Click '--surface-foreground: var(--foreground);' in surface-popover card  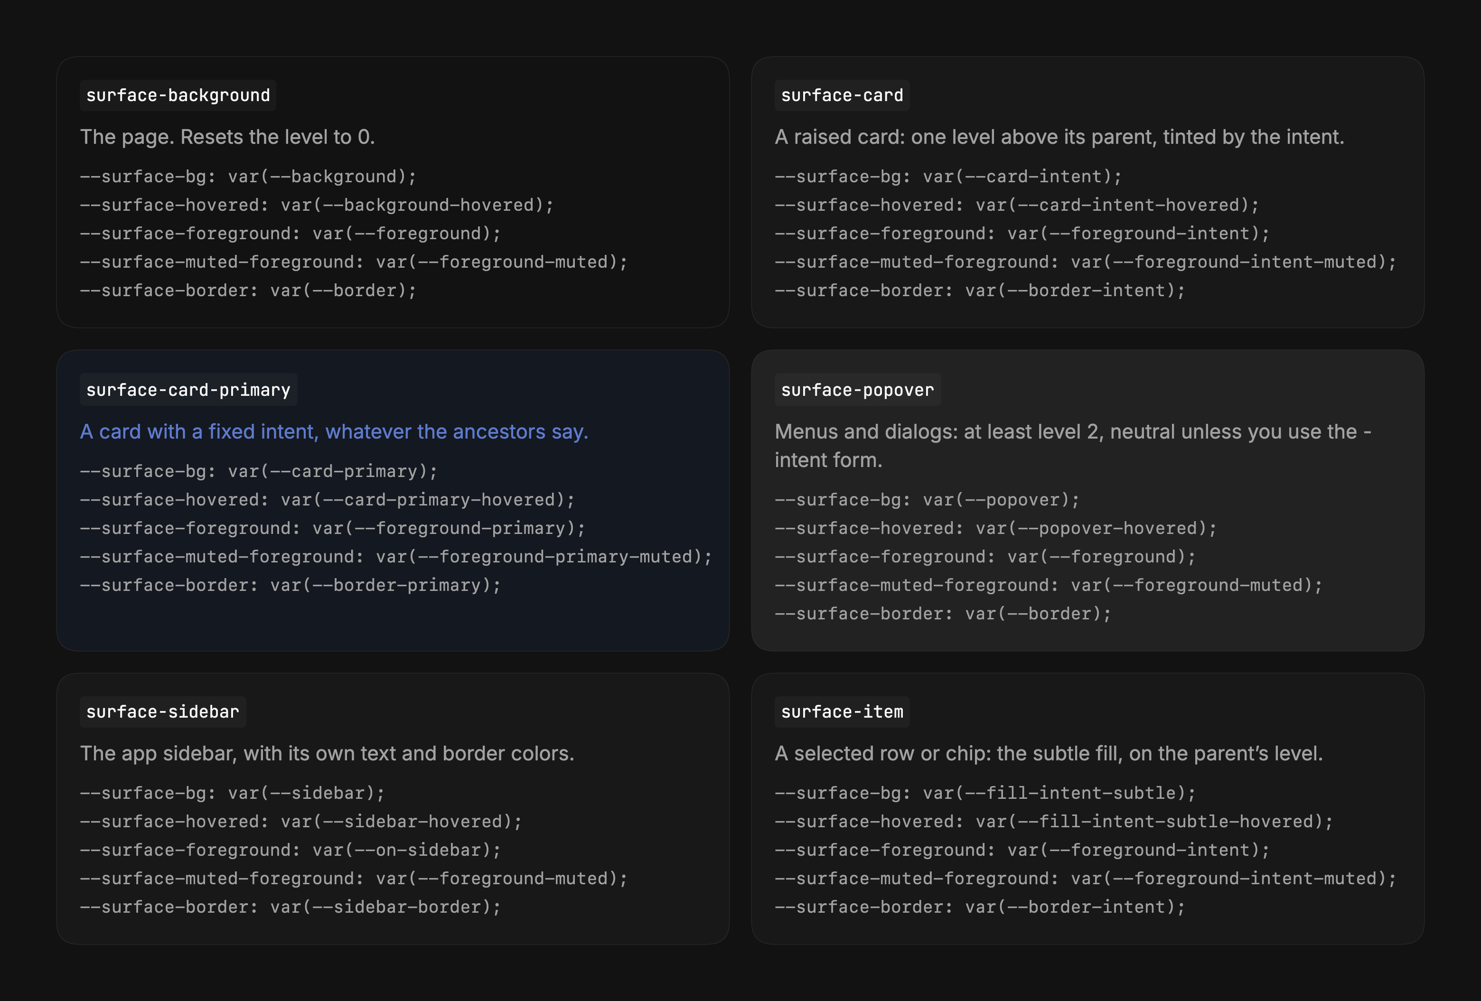click(x=985, y=557)
